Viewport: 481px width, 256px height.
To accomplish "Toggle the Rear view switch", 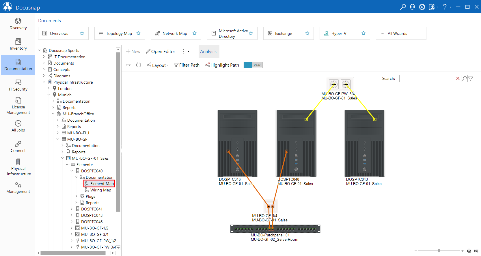I will [253, 65].
